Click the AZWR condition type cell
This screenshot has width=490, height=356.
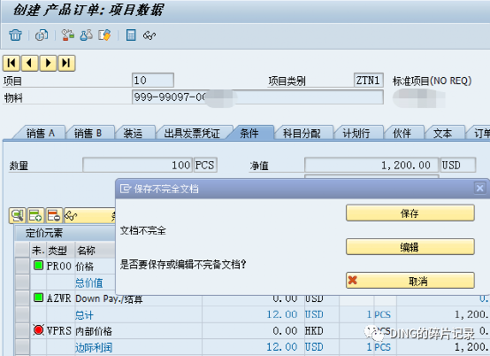[x=58, y=298]
